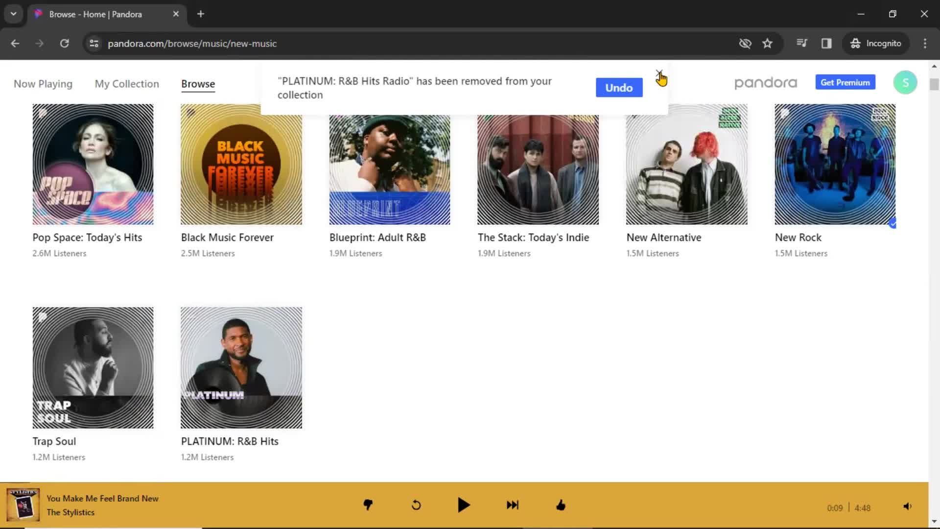Click the Pandora logo icon
The width and height of the screenshot is (940, 529).
click(766, 82)
